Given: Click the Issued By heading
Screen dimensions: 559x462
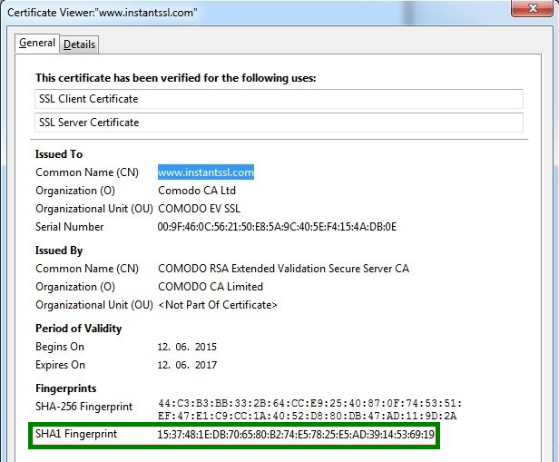Looking at the screenshot, I should coord(59,251).
